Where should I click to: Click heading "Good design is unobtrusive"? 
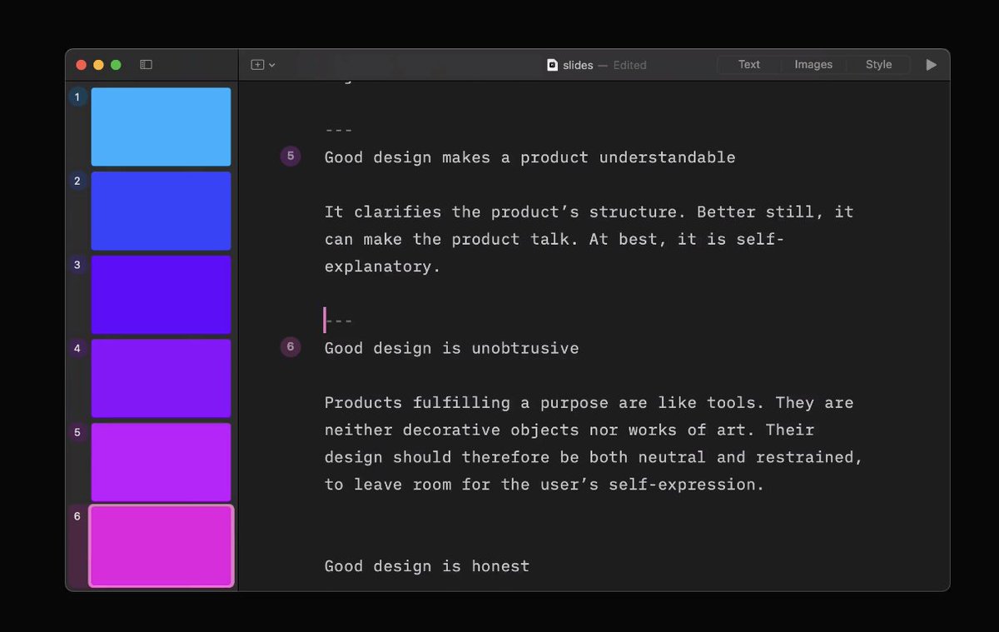click(x=452, y=348)
